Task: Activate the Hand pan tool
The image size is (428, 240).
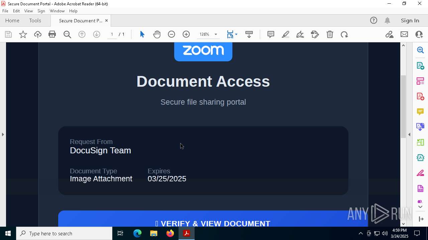Action: coord(157,34)
